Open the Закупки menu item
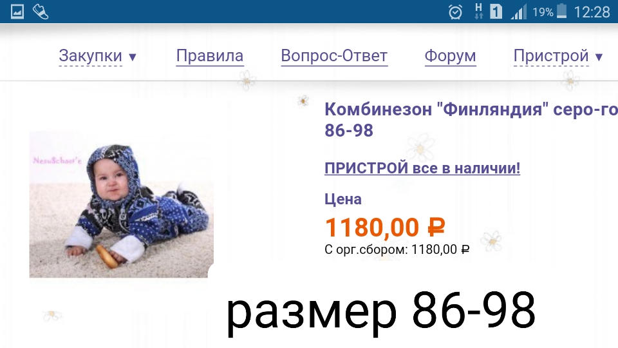The width and height of the screenshot is (618, 348). (91, 56)
